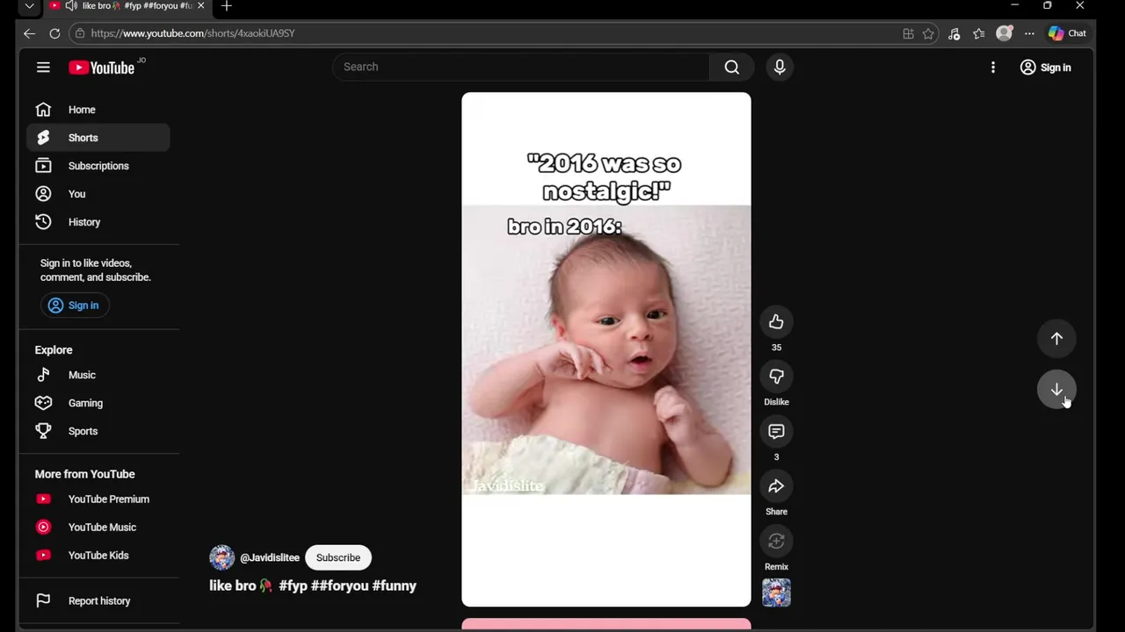Click the Shorts video player to pause

(606, 349)
